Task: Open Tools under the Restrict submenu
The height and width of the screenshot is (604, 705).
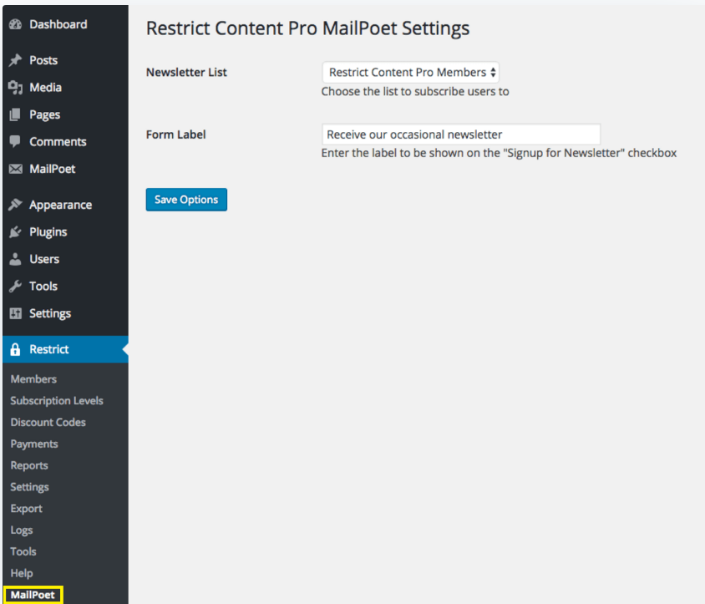Action: coord(23,552)
